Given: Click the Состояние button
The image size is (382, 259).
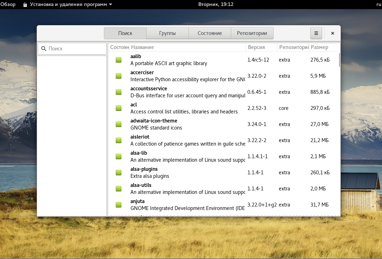Looking at the screenshot, I should 210,33.
